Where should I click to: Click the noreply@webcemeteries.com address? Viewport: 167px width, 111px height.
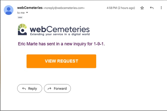64,8
